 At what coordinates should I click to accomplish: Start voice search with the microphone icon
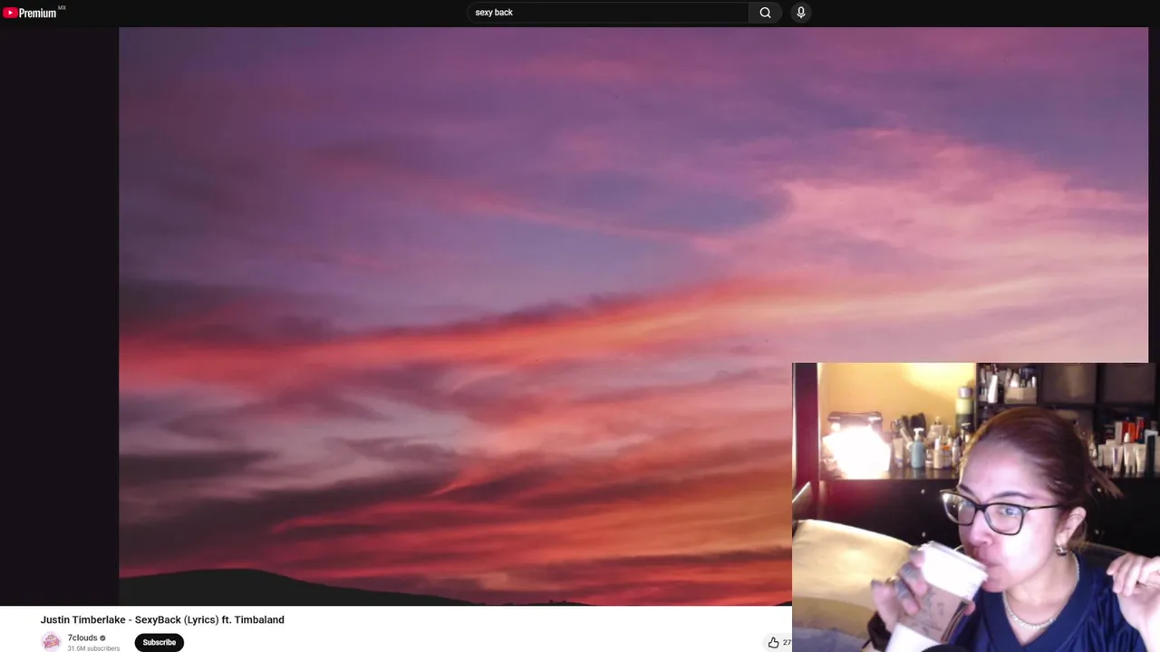pyautogui.click(x=801, y=13)
